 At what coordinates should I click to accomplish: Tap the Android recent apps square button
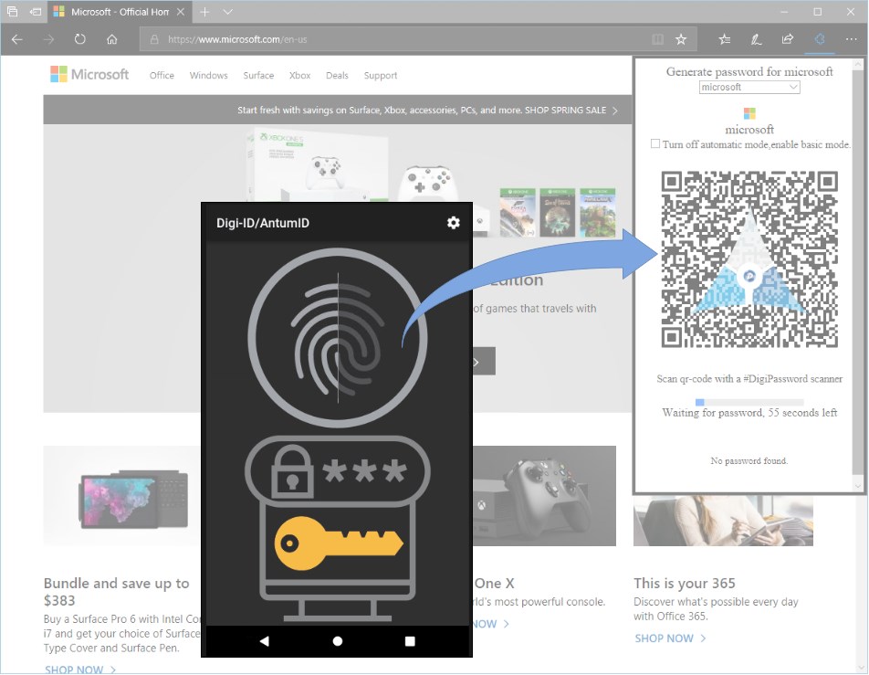point(410,641)
